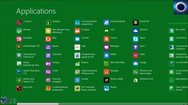Launch the Caméra app icon

[x=48, y=64]
